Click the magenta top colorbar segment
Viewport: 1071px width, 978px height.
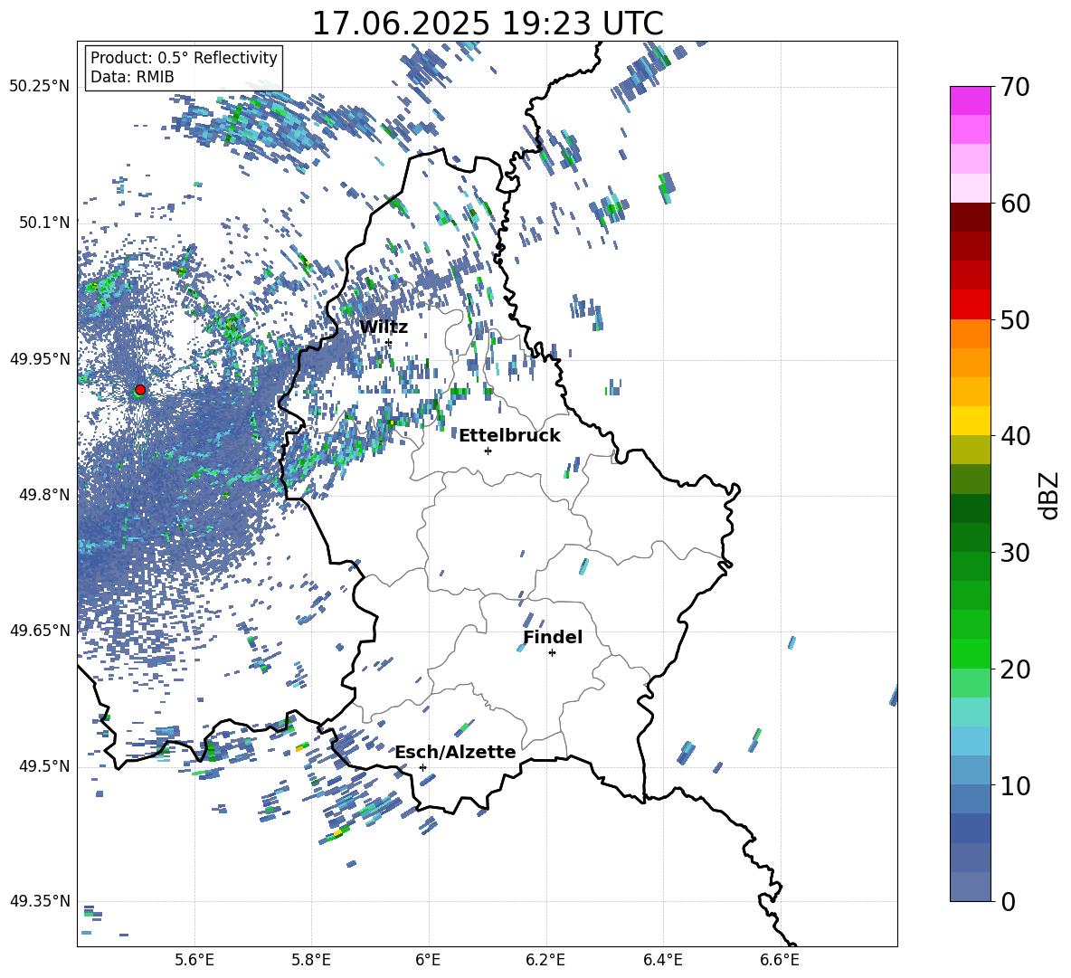click(970, 101)
